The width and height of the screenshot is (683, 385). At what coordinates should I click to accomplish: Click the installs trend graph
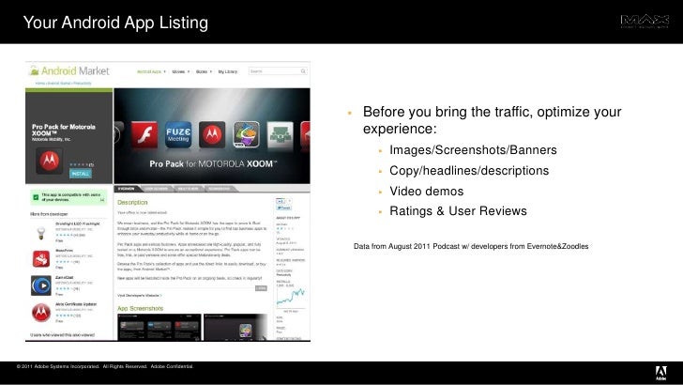click(291, 298)
